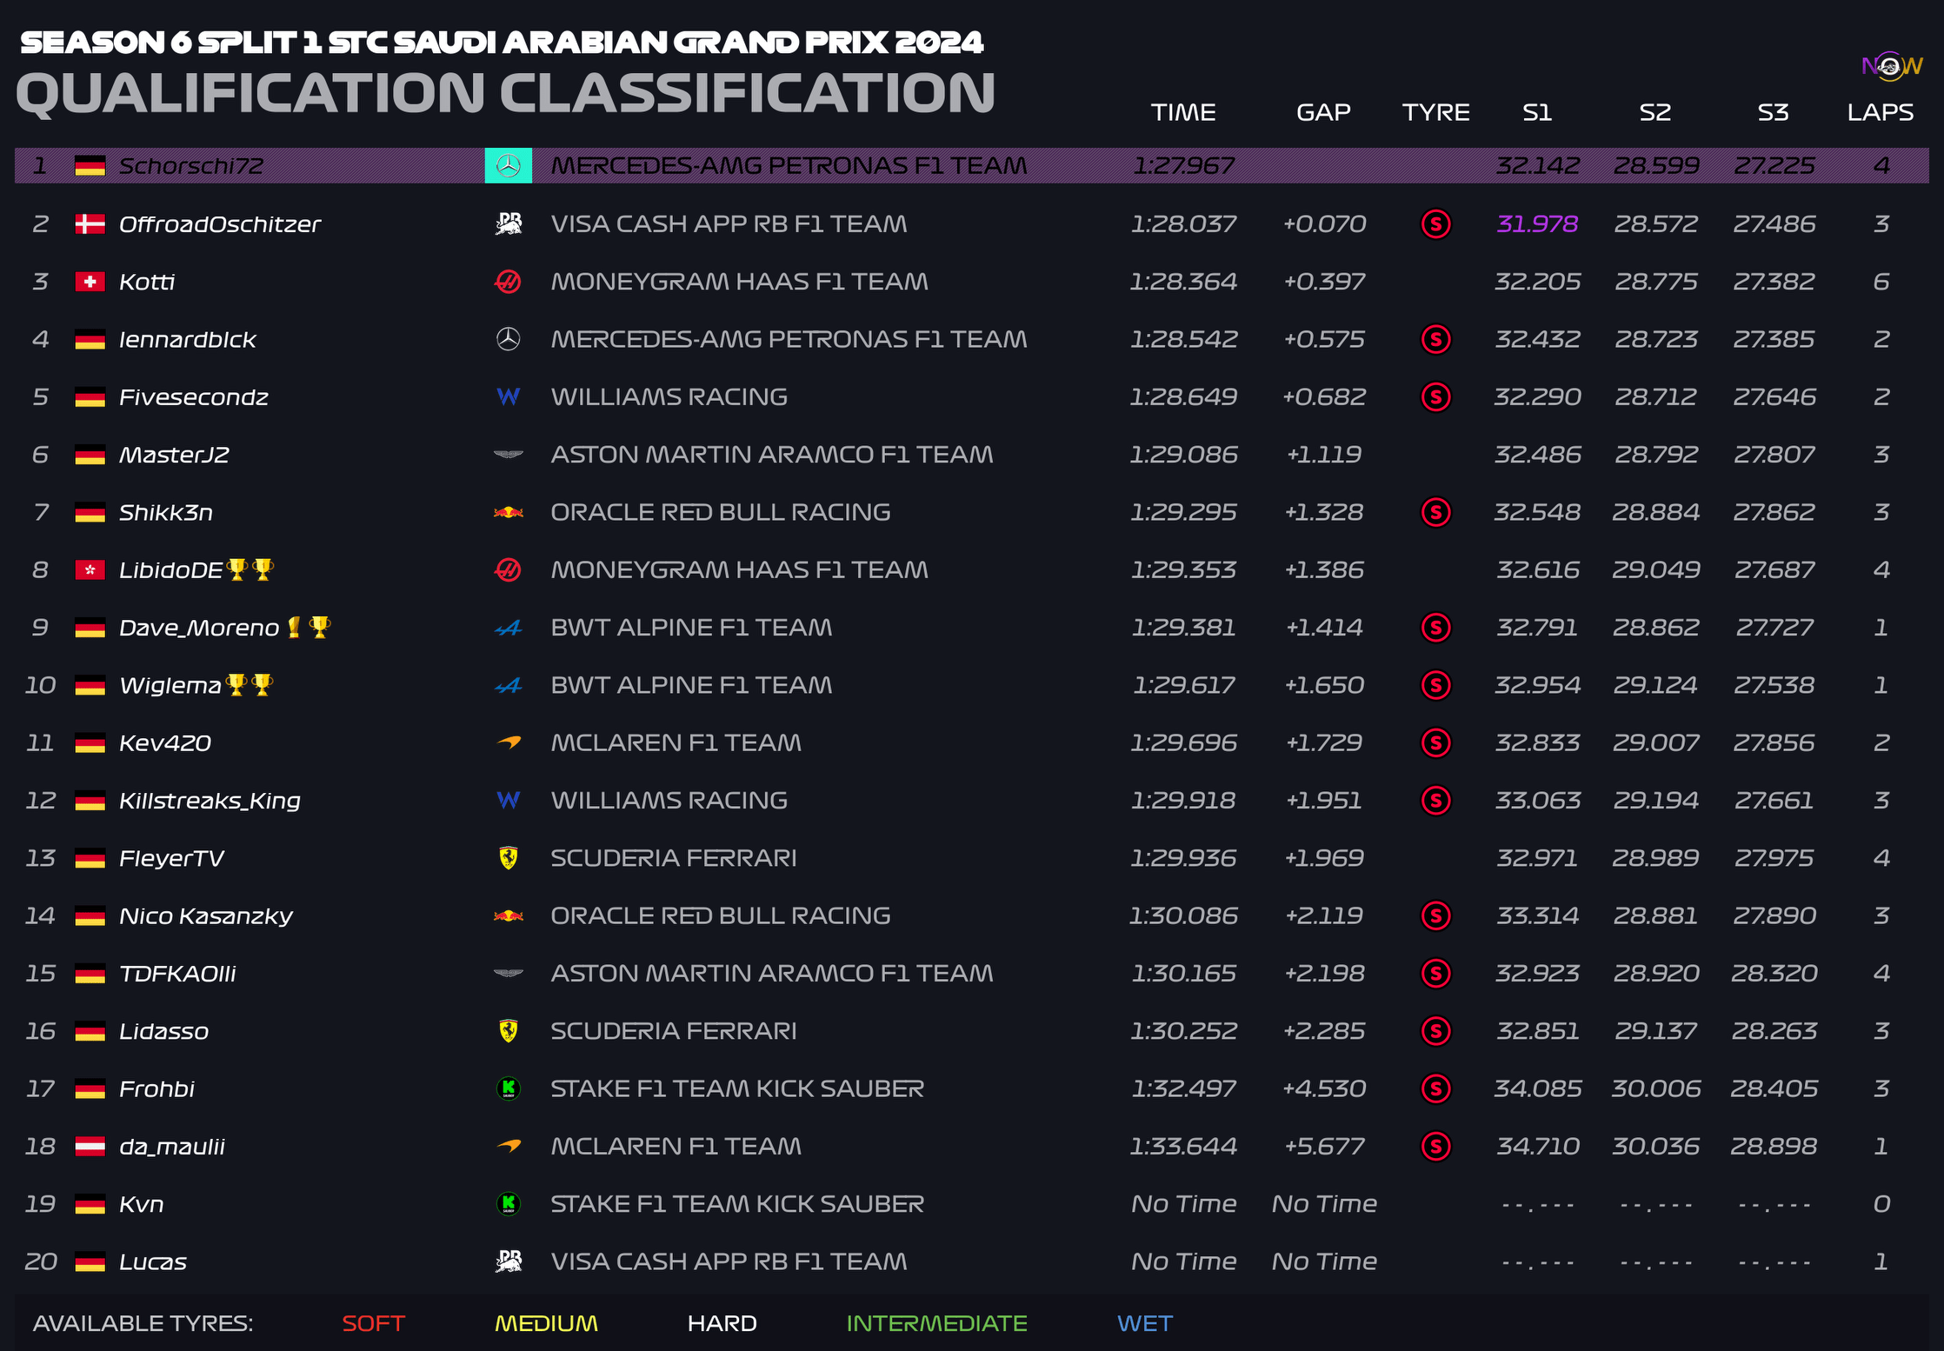1944x1351 pixels.
Task: Click the league logo in top right corner
Action: point(1891,66)
